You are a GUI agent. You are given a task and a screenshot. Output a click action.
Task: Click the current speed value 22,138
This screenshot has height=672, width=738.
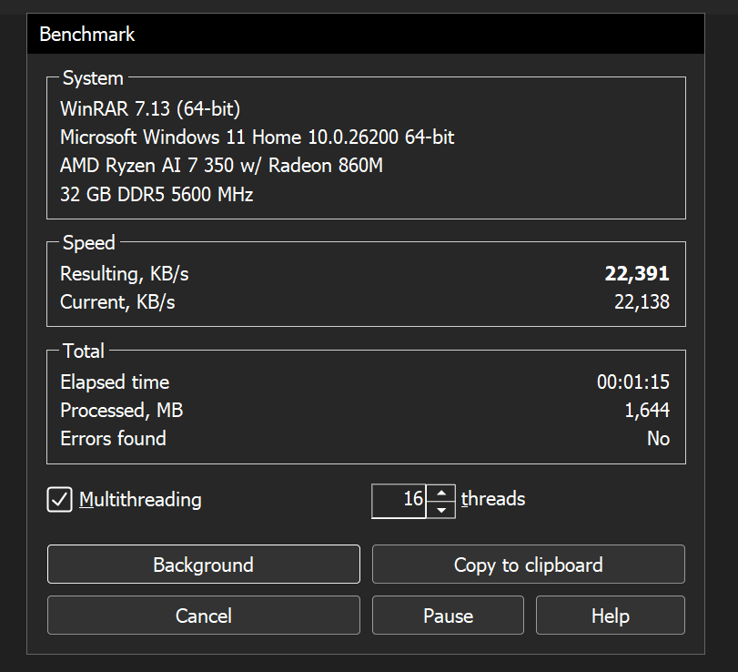click(x=642, y=302)
